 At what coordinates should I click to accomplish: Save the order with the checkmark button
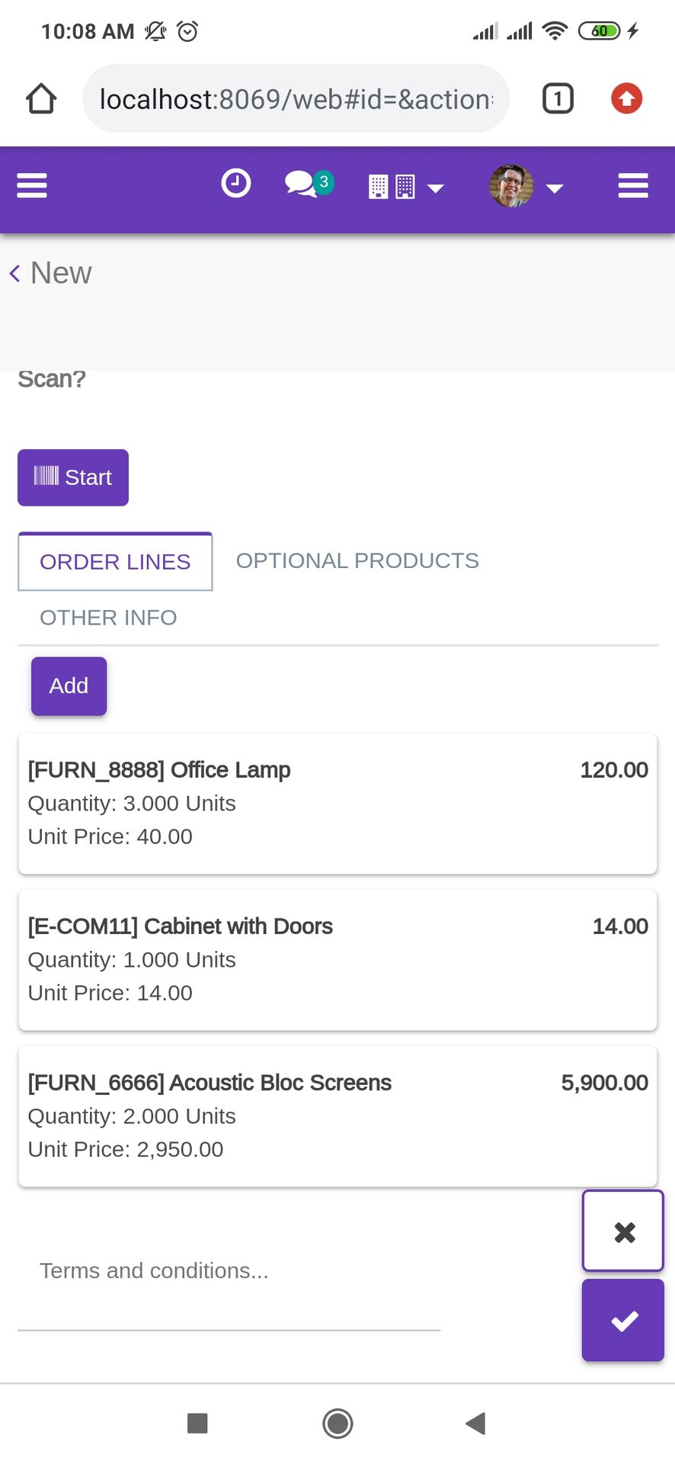click(x=623, y=1320)
